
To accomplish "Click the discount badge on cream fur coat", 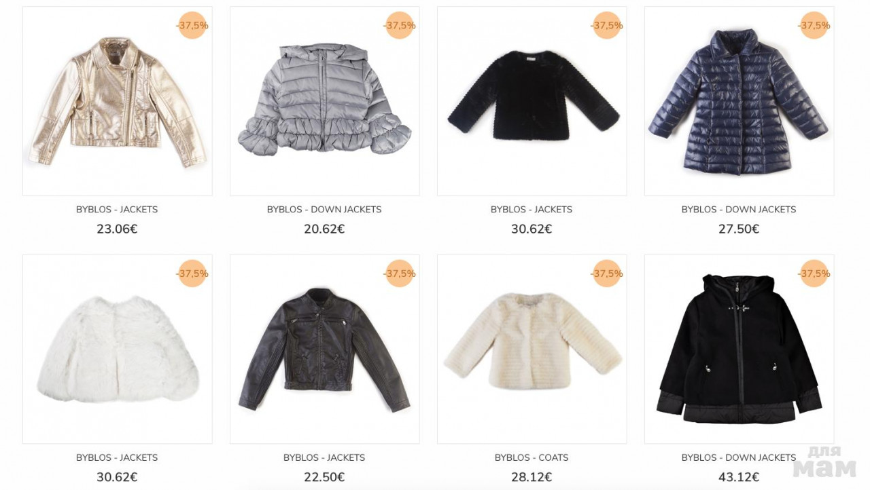I will pos(607,274).
